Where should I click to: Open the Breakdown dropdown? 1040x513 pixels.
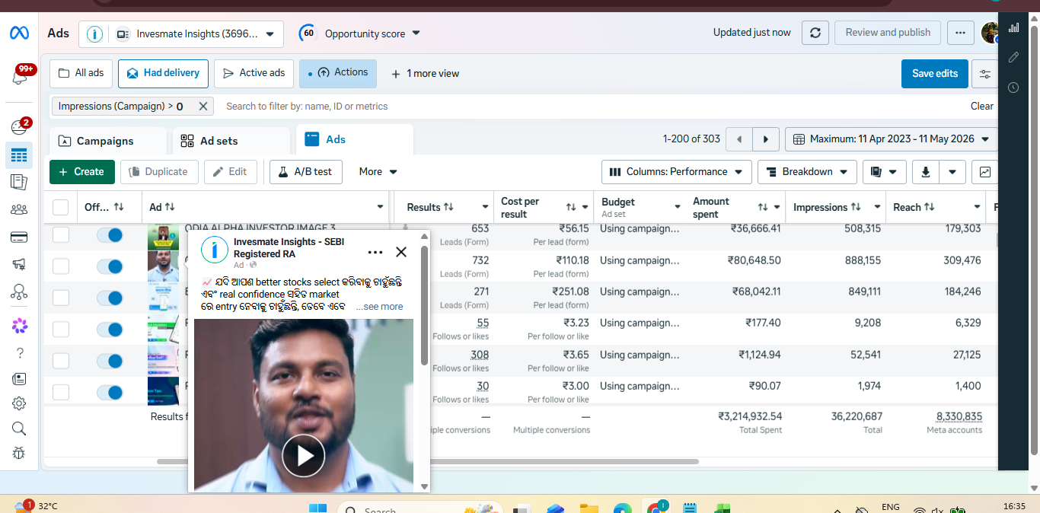point(807,172)
